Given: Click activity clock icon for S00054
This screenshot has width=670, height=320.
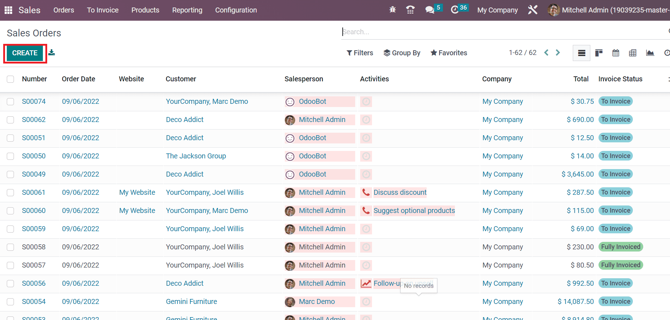Looking at the screenshot, I should click(366, 302).
